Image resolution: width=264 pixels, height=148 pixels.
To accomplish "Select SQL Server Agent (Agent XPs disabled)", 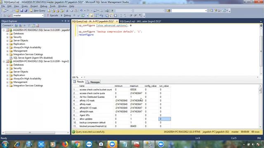I will coord(33,58).
